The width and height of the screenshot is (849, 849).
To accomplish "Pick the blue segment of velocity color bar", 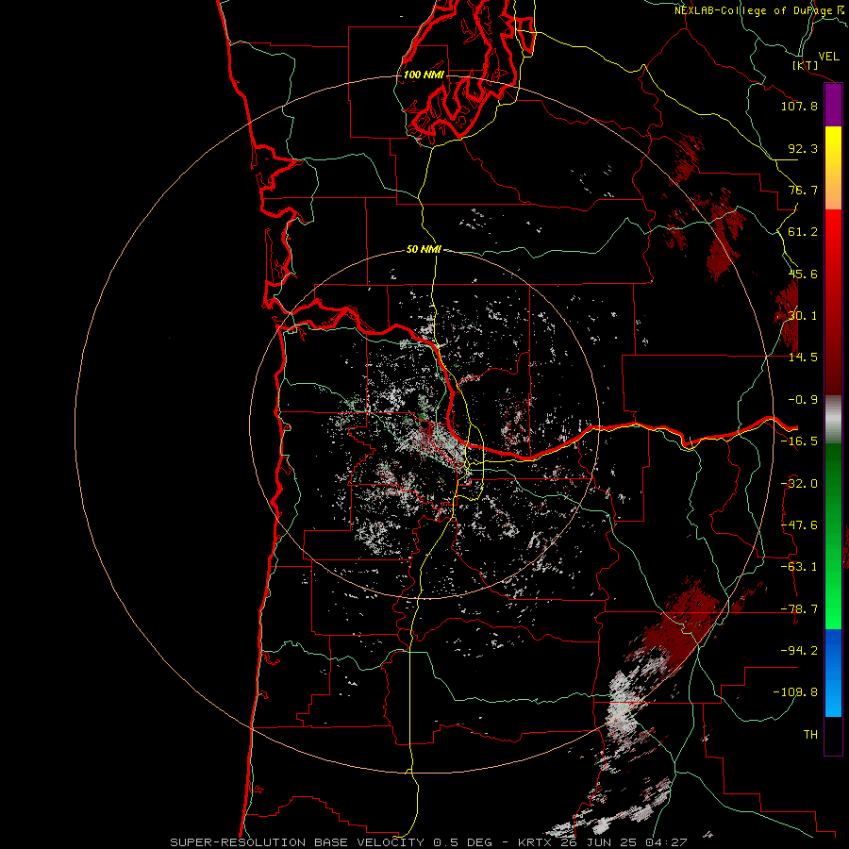I will [833, 673].
